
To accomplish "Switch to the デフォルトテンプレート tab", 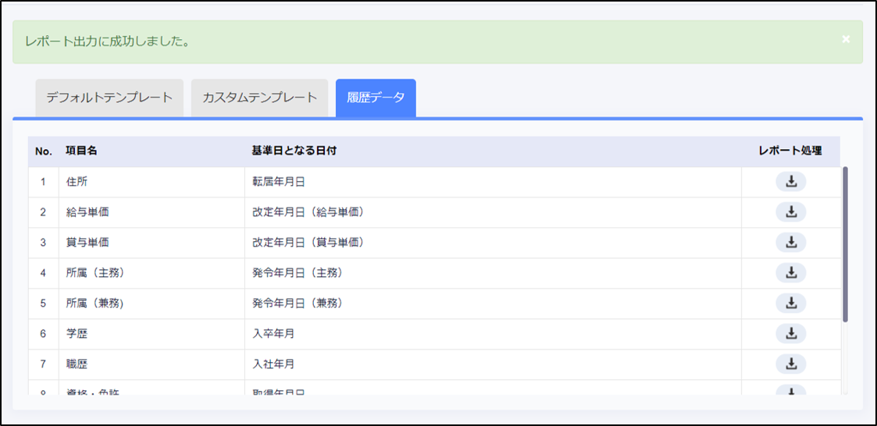I will pyautogui.click(x=109, y=98).
